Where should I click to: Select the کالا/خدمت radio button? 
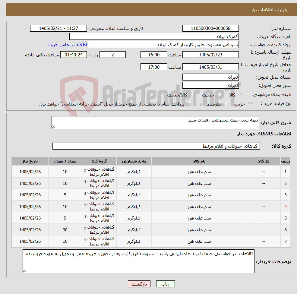pos(193,94)
